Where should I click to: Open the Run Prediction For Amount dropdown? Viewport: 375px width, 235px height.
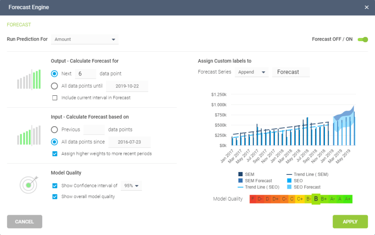(85, 39)
